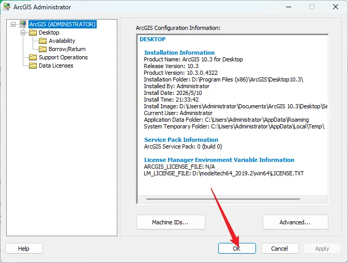Click the Advanced... button
This screenshot has width=348, height=263.
coord(295,222)
